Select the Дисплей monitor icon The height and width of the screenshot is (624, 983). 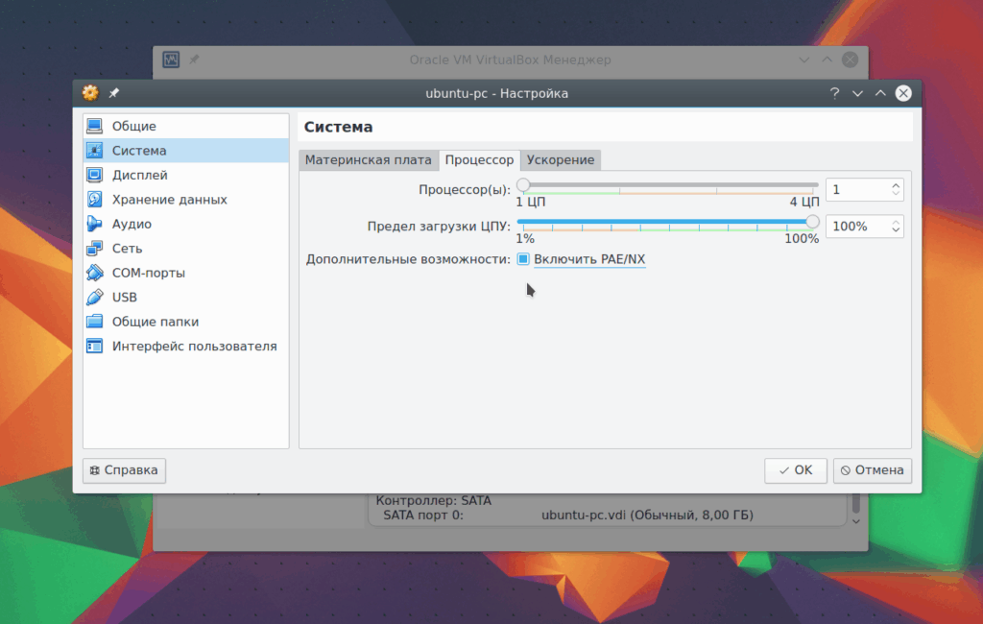(x=95, y=175)
